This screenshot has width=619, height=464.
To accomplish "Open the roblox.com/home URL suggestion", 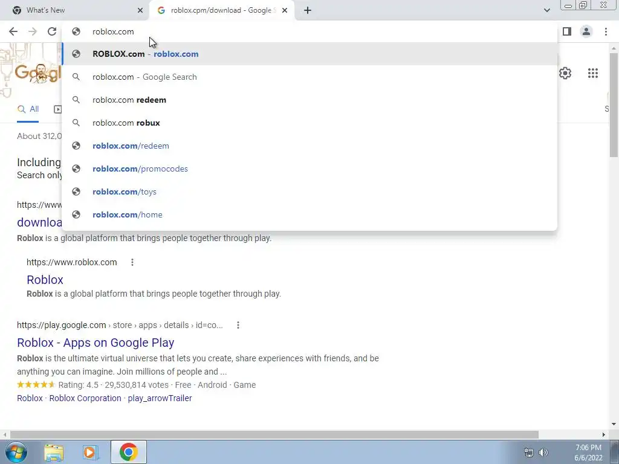I will pyautogui.click(x=309, y=214).
